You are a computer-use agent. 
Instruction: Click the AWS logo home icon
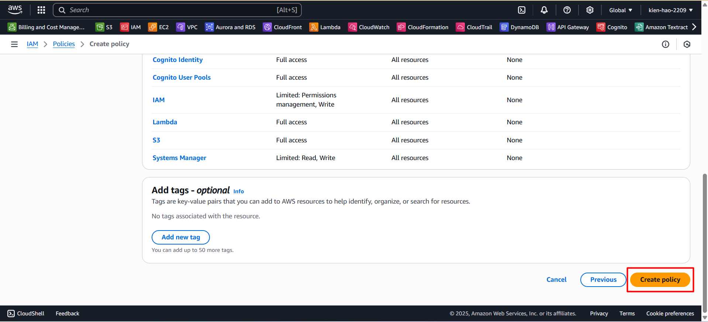tap(15, 10)
